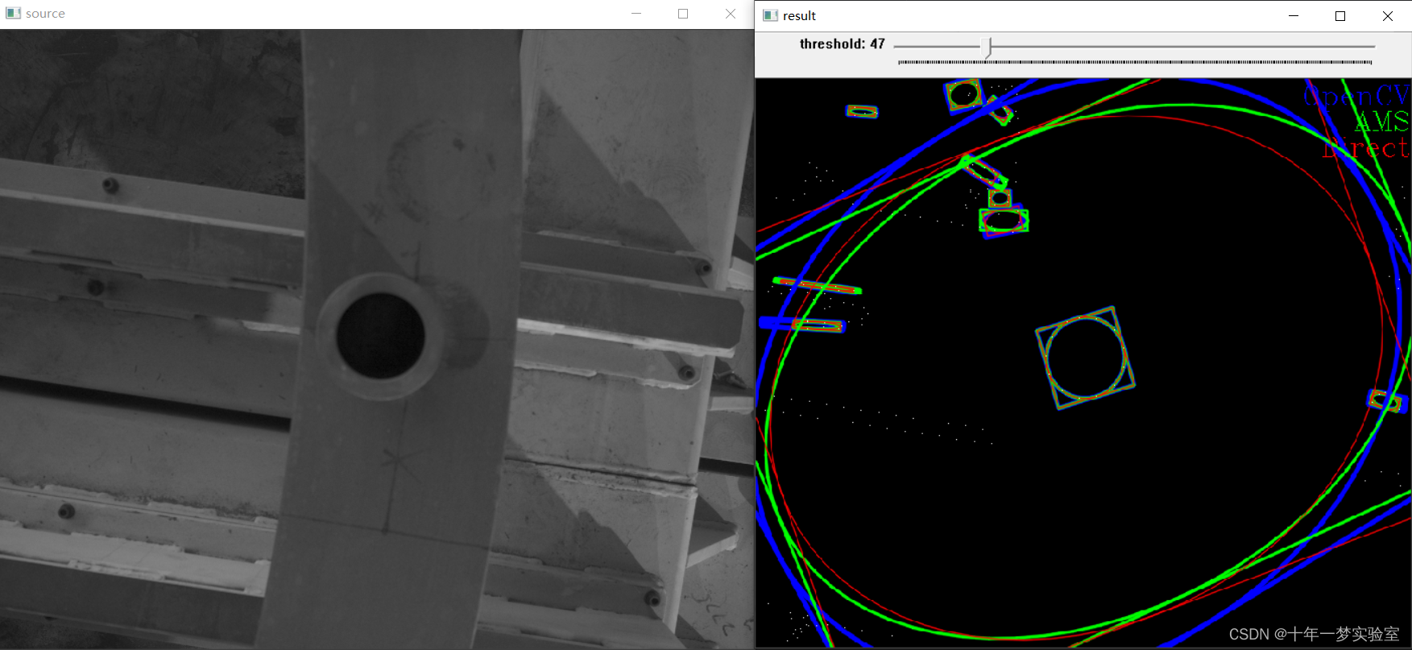Click the central circle fit in result image

pos(1086,358)
